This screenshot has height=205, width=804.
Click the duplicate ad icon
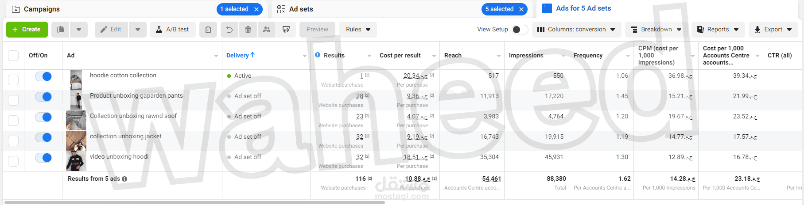(61, 30)
